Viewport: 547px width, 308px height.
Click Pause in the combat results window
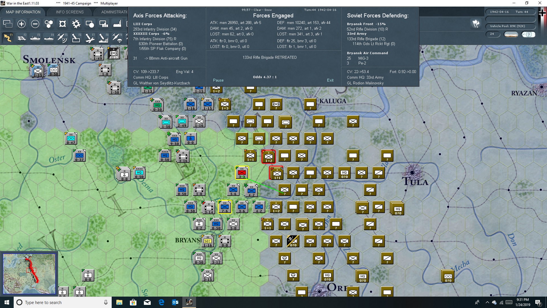pyautogui.click(x=218, y=80)
